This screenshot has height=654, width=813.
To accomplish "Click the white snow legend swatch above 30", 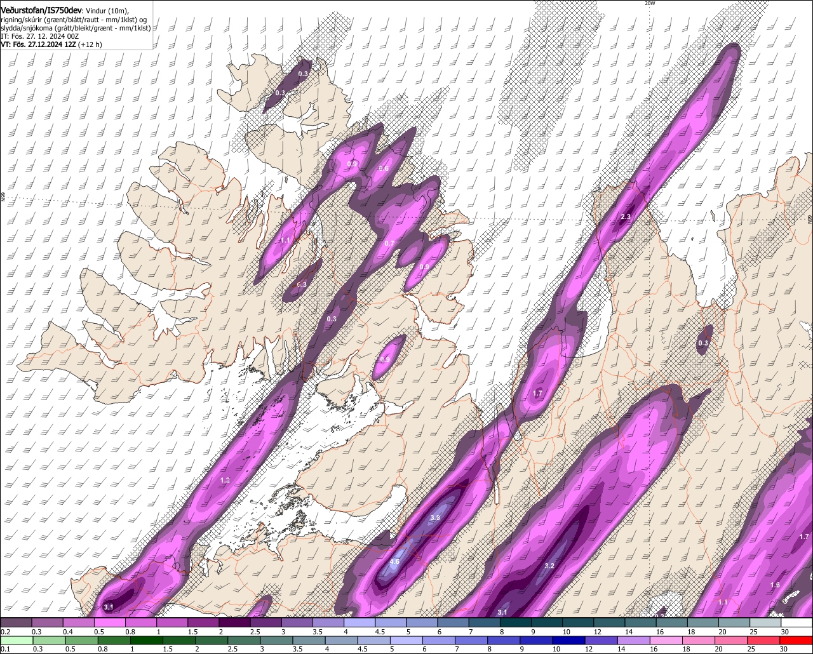I will 797,622.
